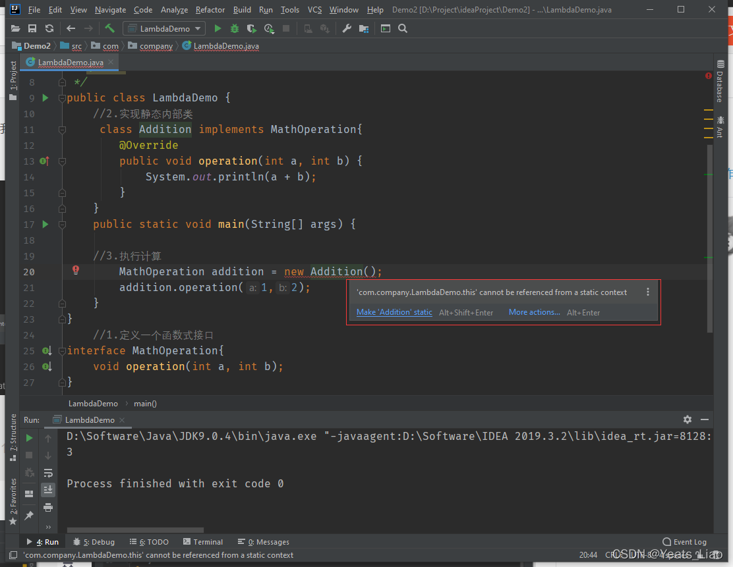The width and height of the screenshot is (733, 567).
Task: Open the Analyze menu
Action: (x=174, y=10)
